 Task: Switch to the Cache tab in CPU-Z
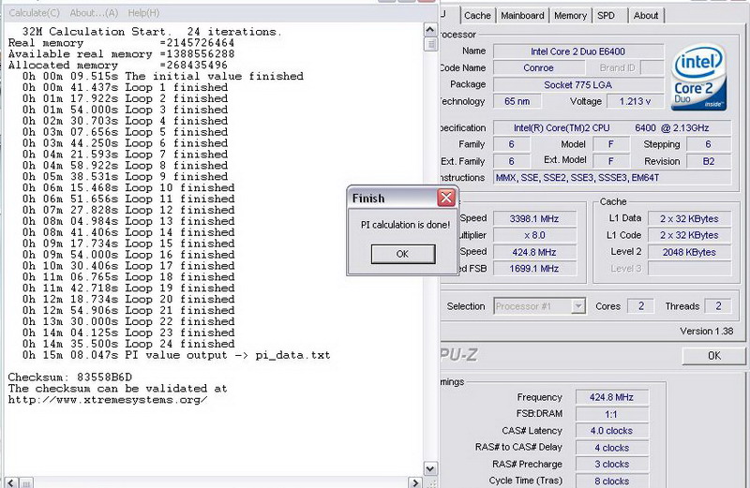477,15
